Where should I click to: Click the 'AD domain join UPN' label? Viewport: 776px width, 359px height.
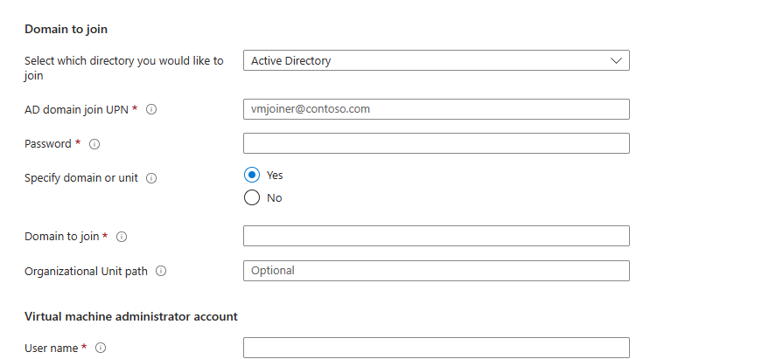click(x=76, y=109)
